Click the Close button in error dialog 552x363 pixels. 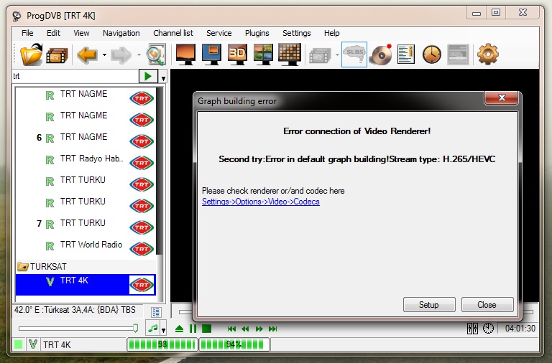click(487, 305)
